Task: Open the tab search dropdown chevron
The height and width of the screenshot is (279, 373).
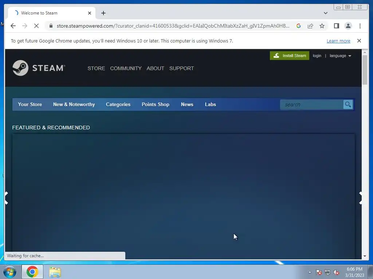Action: pyautogui.click(x=325, y=13)
